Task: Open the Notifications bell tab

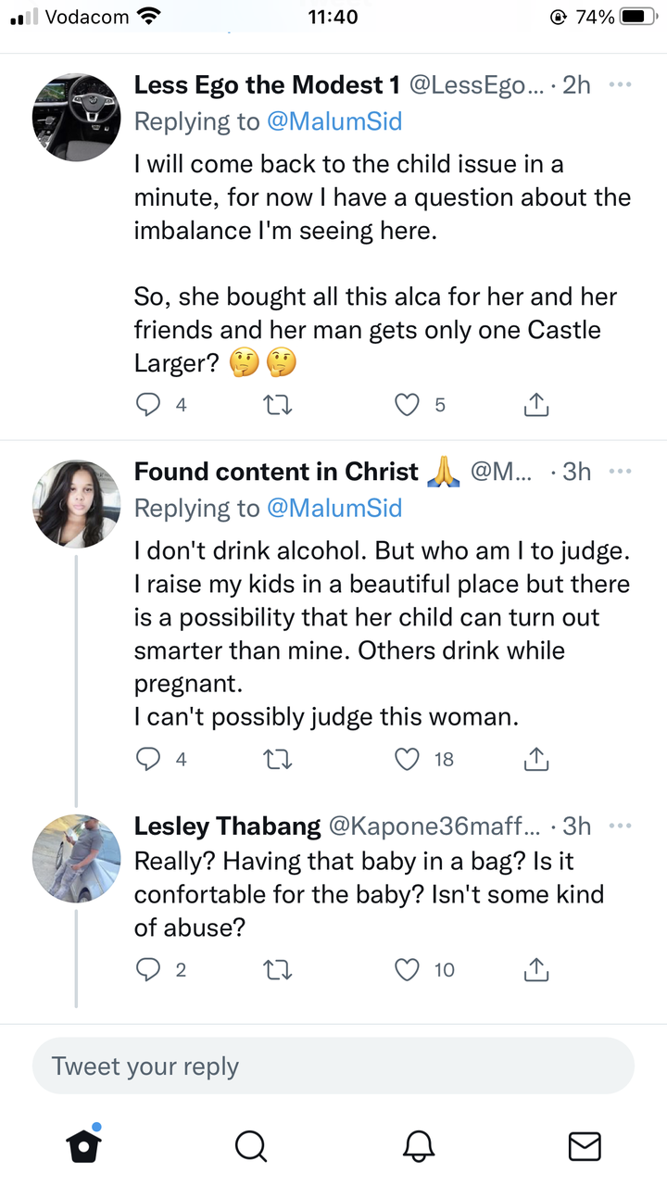Action: coord(418,1146)
